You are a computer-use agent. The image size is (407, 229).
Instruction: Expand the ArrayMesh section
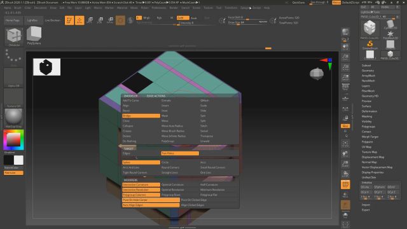(x=368, y=76)
